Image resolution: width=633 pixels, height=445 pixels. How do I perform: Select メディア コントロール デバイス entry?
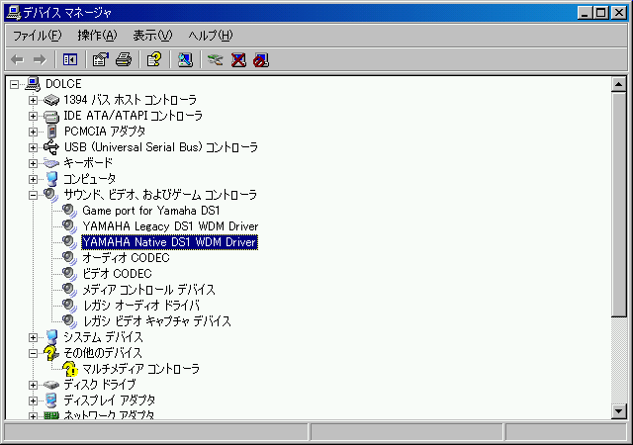point(148,290)
